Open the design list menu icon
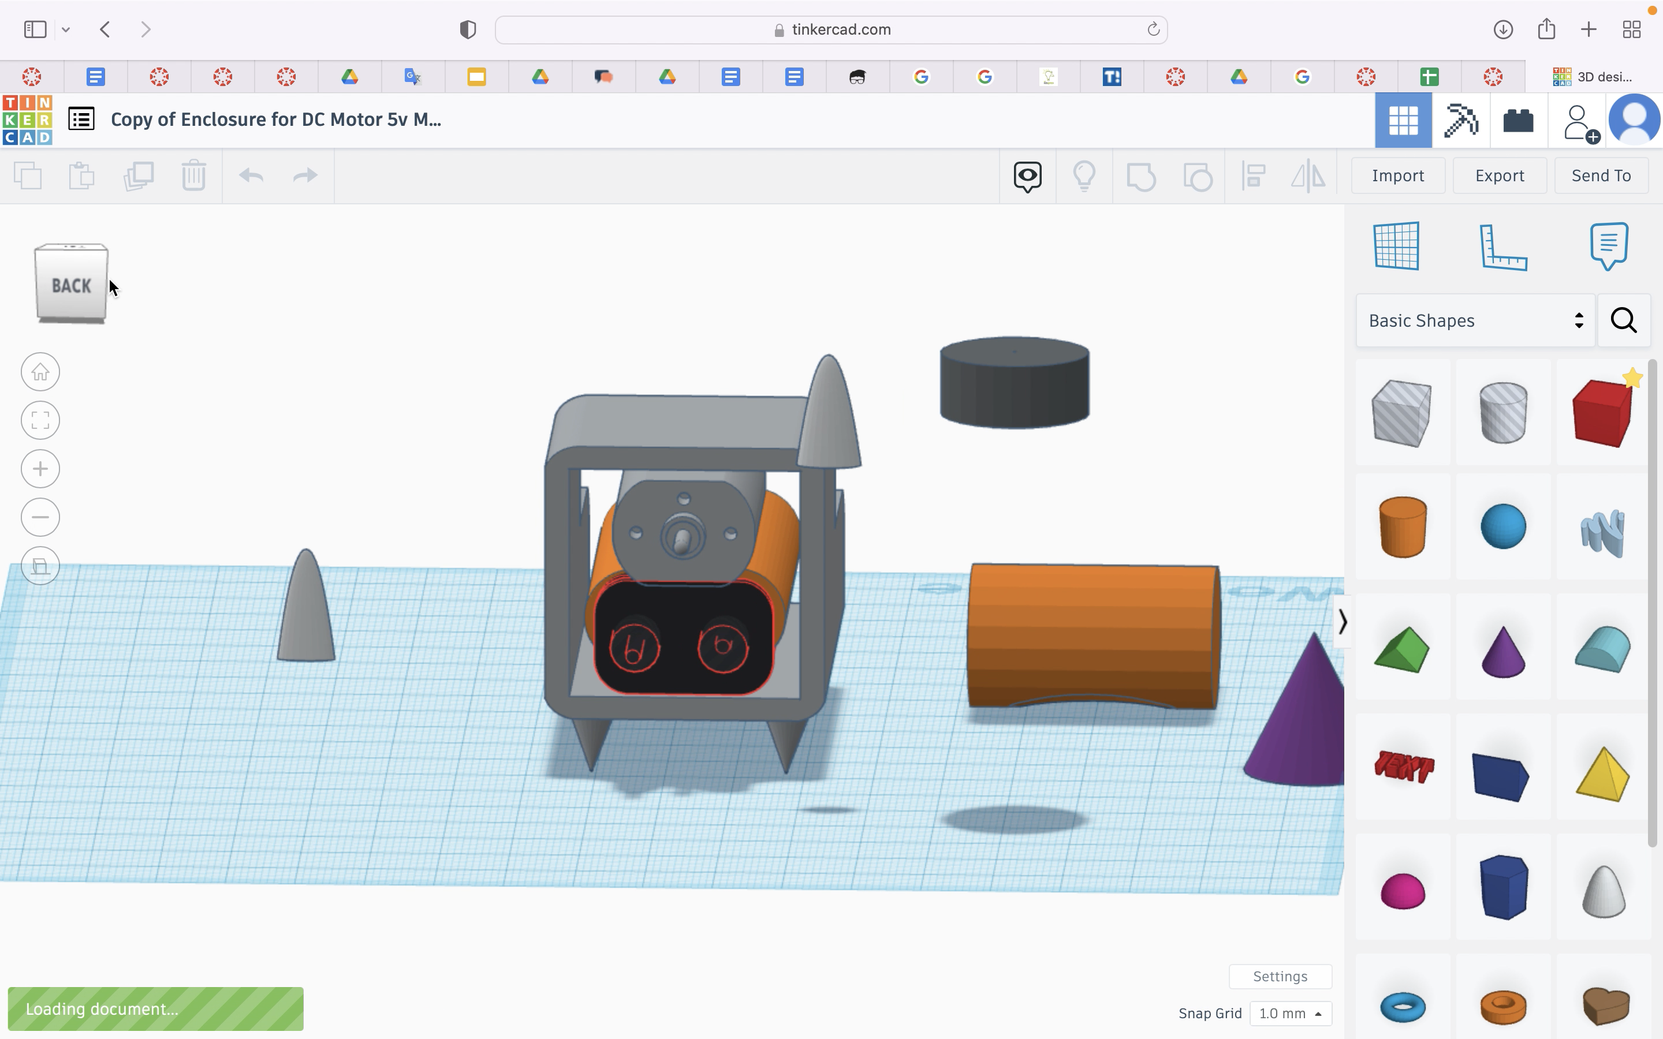The image size is (1663, 1039). (x=81, y=119)
